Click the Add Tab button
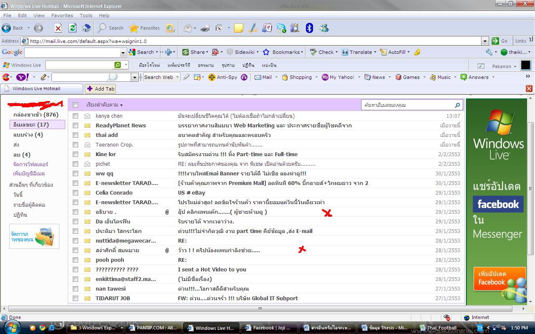535x334 pixels. pos(100,89)
